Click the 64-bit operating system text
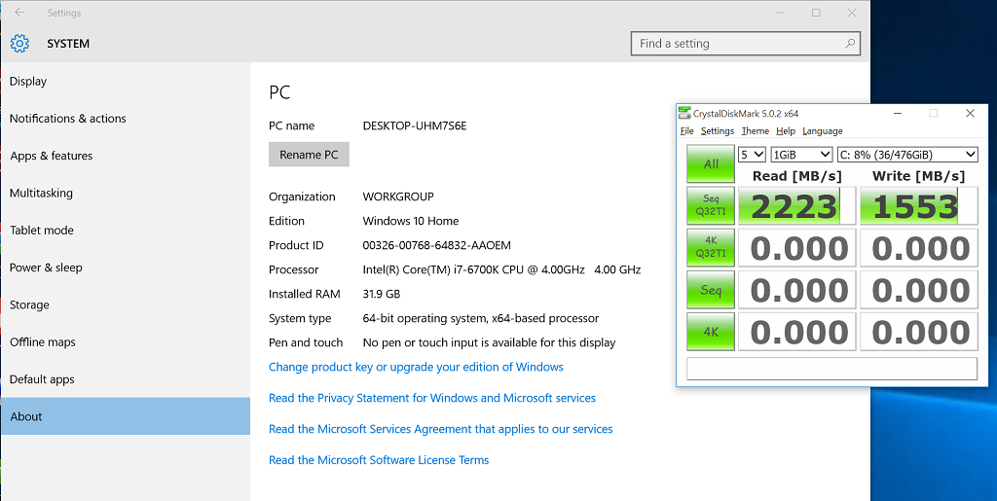 (481, 318)
